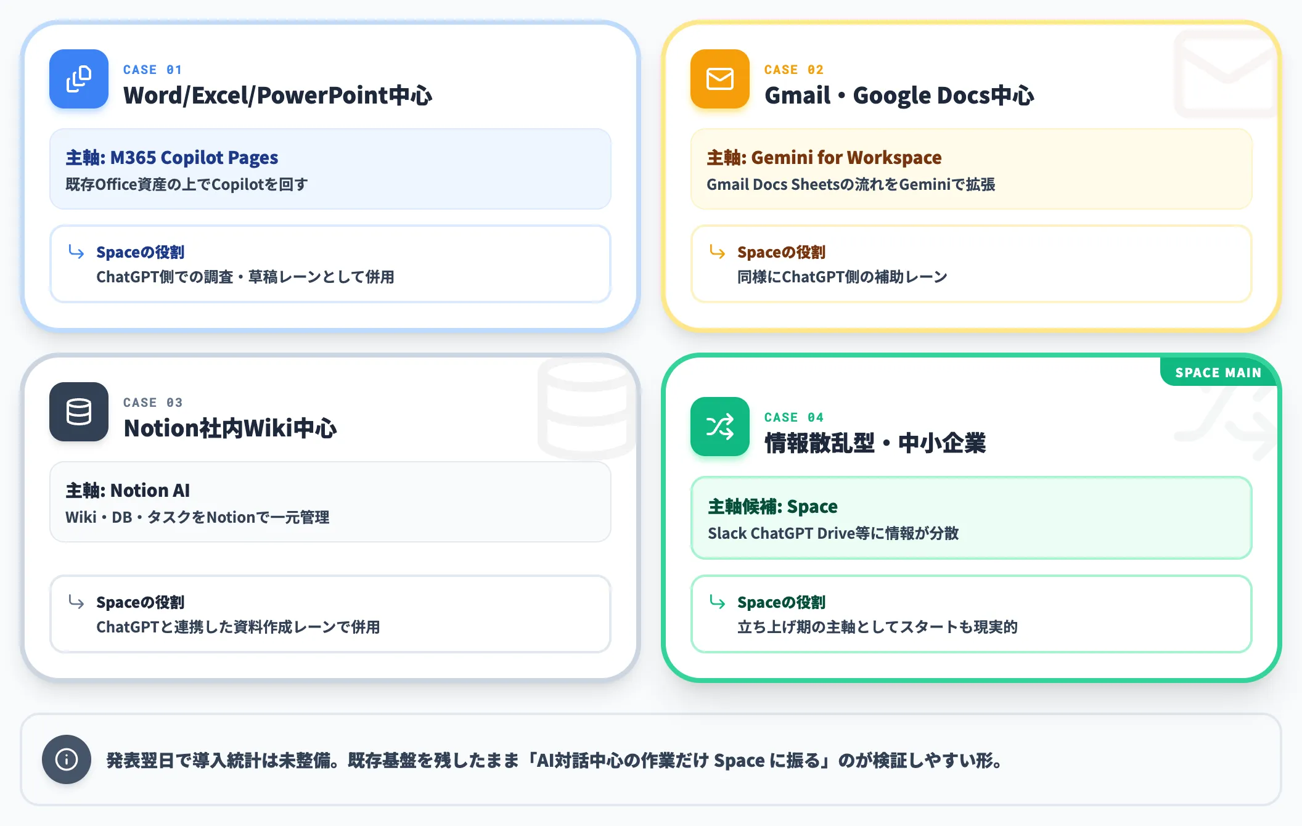The height and width of the screenshot is (826, 1302).
Task: Click Slack ChatGPT Drive等に情報が分散 description
Action: coord(833,533)
